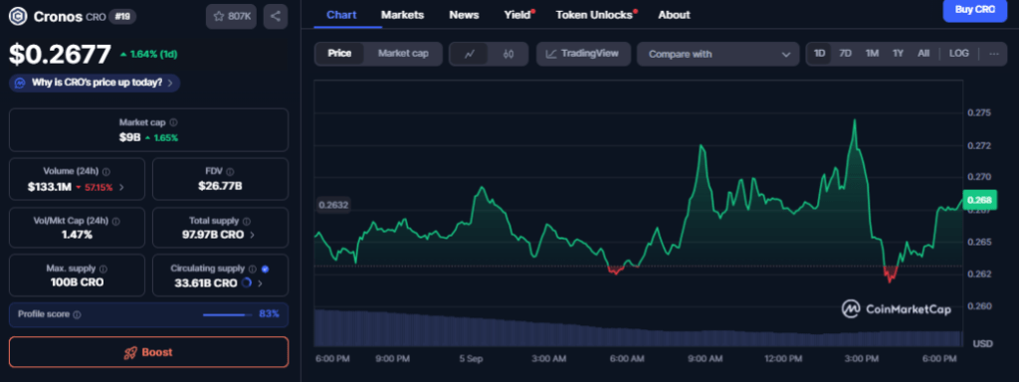Click the Profile score info icon
This screenshot has width=1019, height=382.
(77, 314)
